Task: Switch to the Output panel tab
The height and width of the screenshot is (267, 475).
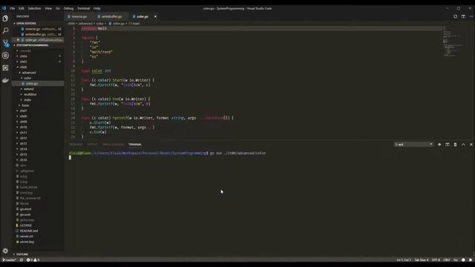Action: click(x=92, y=145)
